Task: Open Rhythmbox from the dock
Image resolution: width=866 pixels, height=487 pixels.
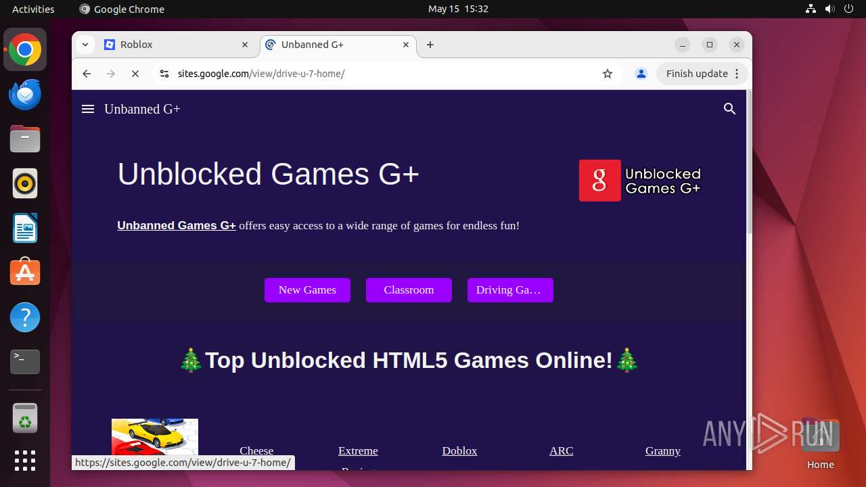Action: (25, 183)
